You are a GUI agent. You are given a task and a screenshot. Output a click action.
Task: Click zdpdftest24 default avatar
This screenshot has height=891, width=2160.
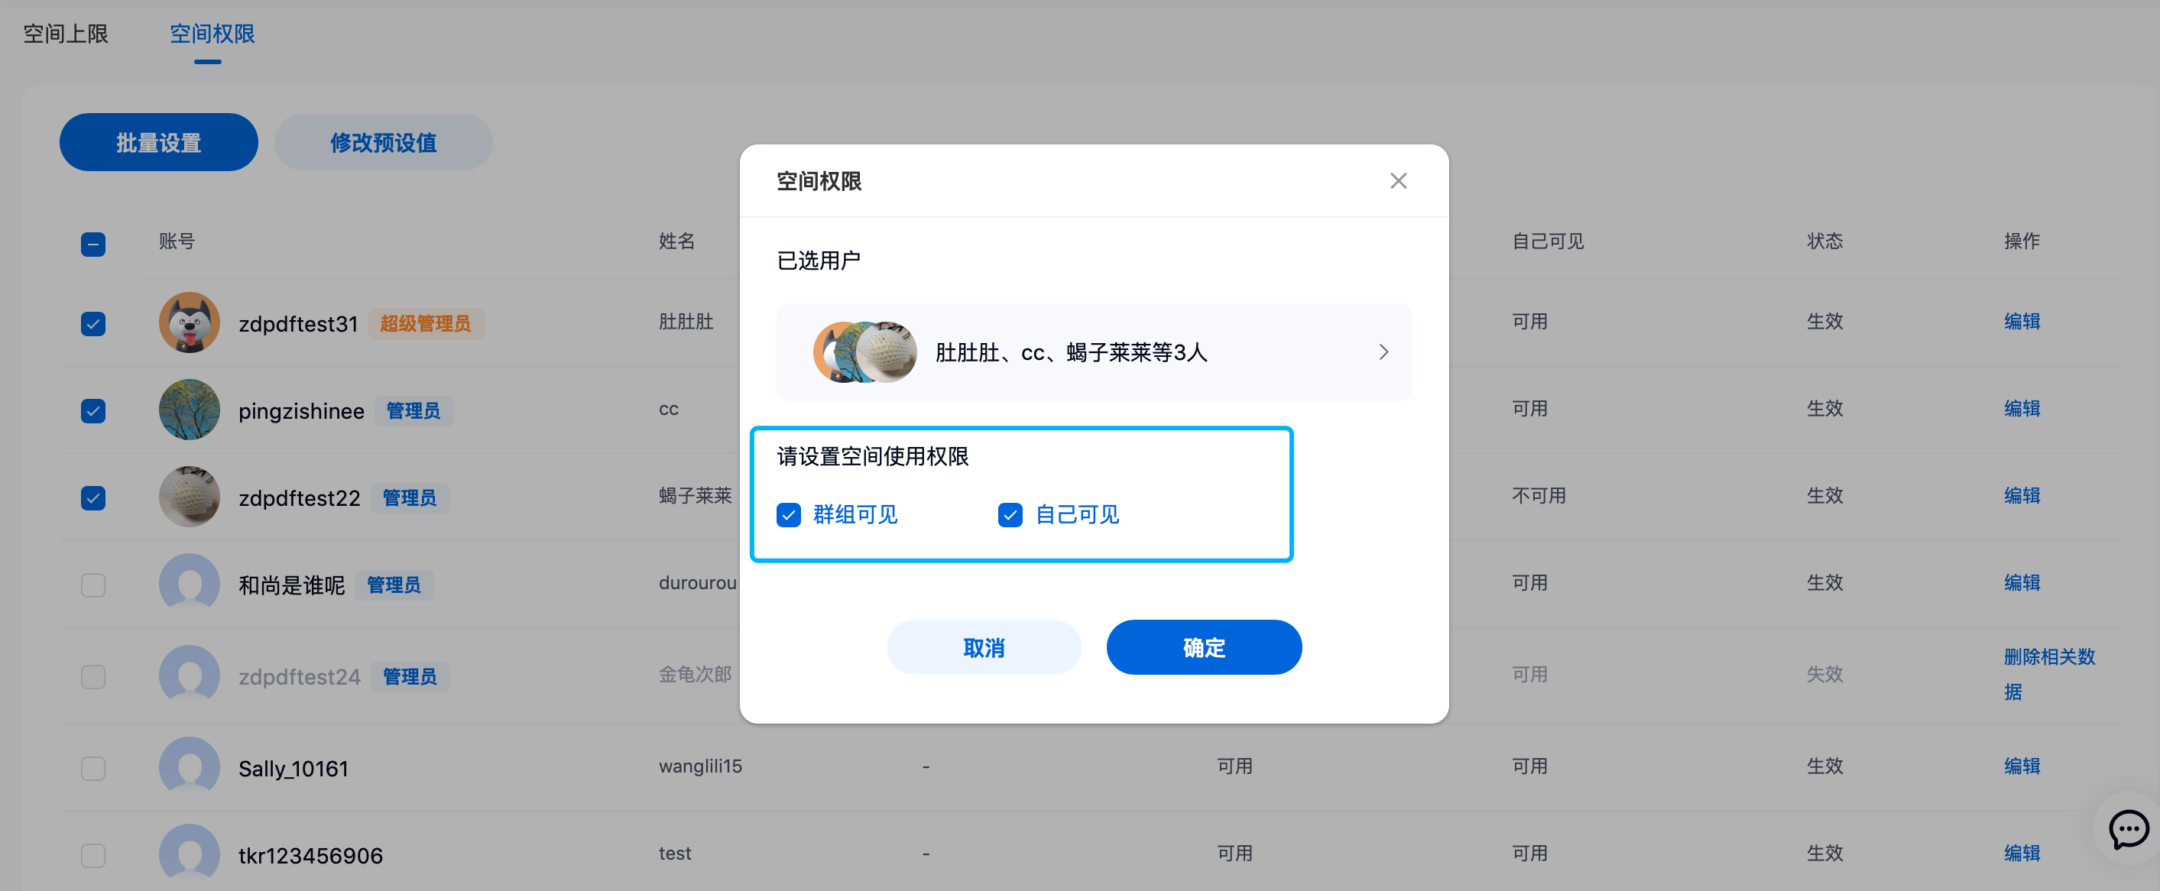190,676
